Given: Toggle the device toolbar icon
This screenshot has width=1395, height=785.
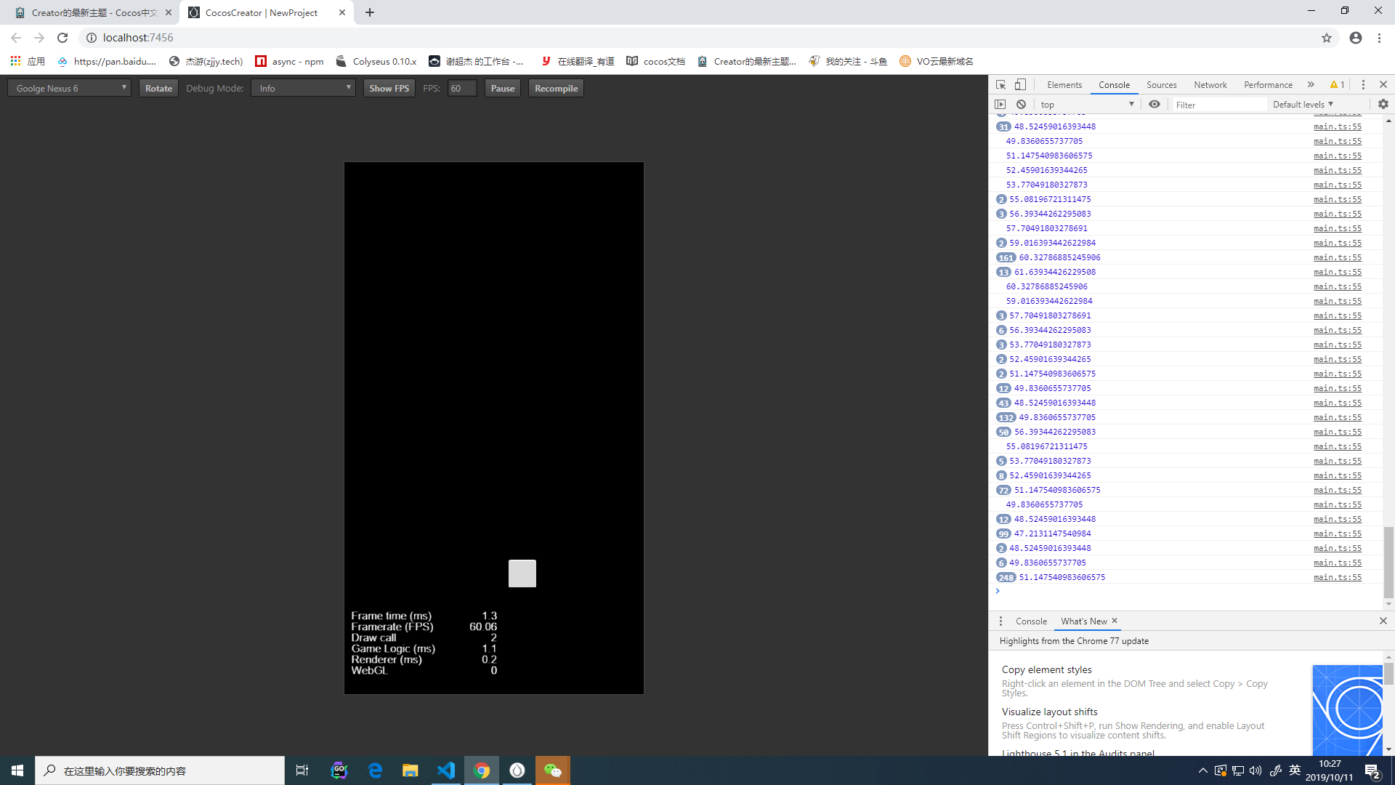Looking at the screenshot, I should point(1021,84).
